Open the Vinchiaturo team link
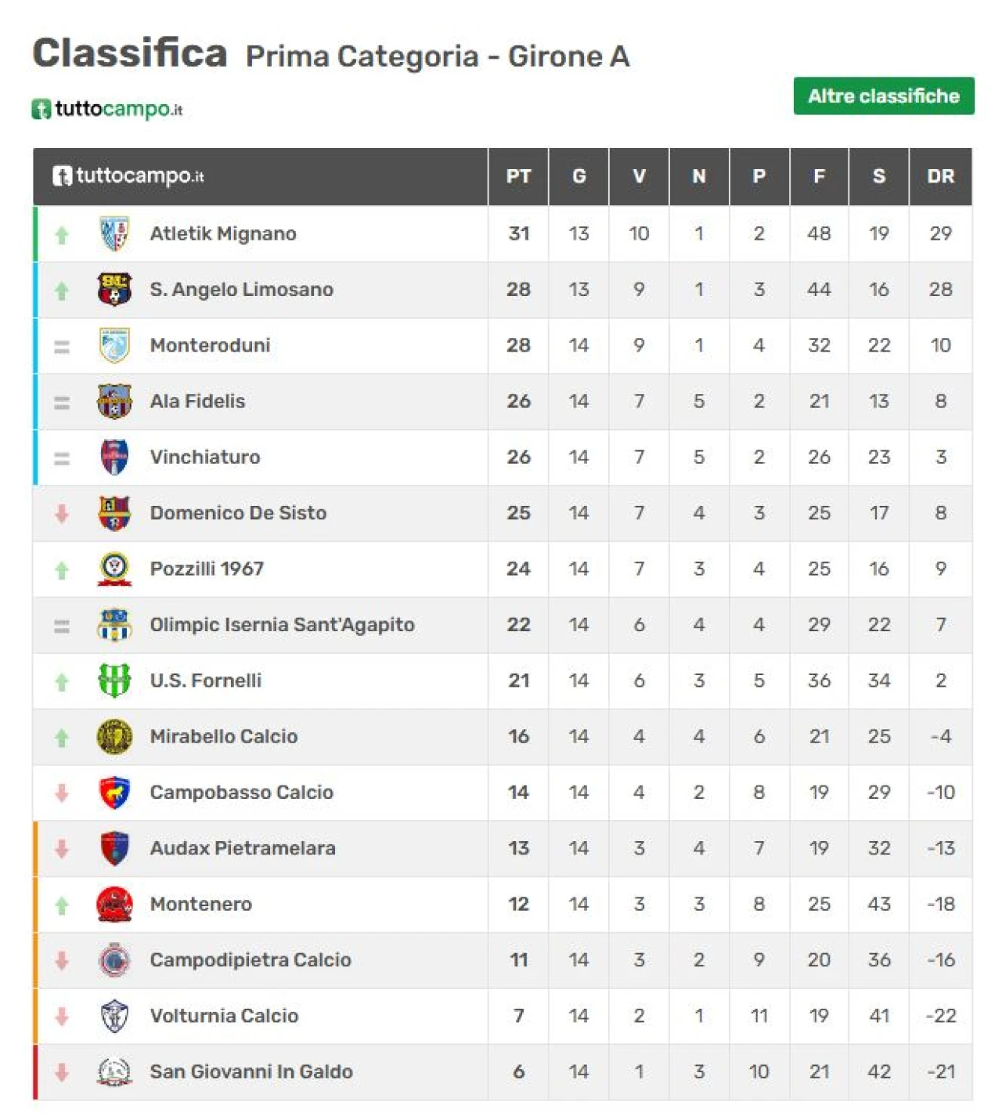This screenshot has height=1116, width=1002. click(x=205, y=457)
